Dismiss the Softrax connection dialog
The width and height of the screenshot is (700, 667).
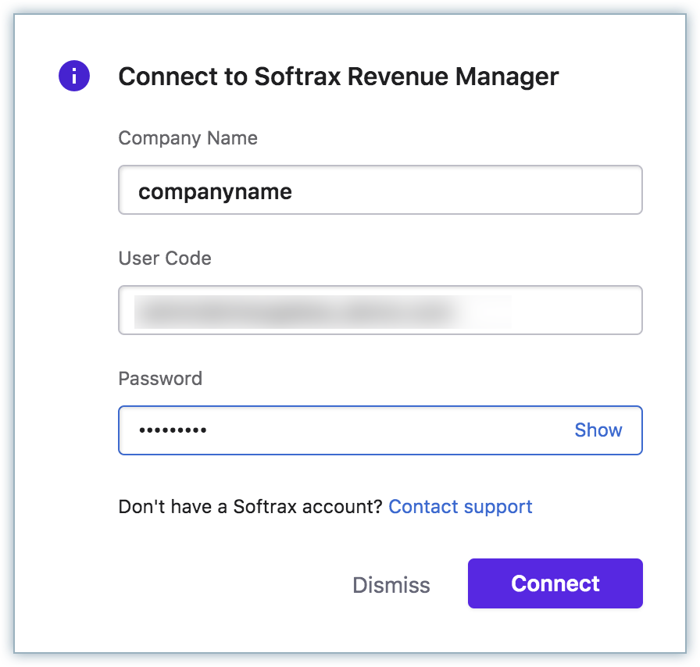click(391, 584)
